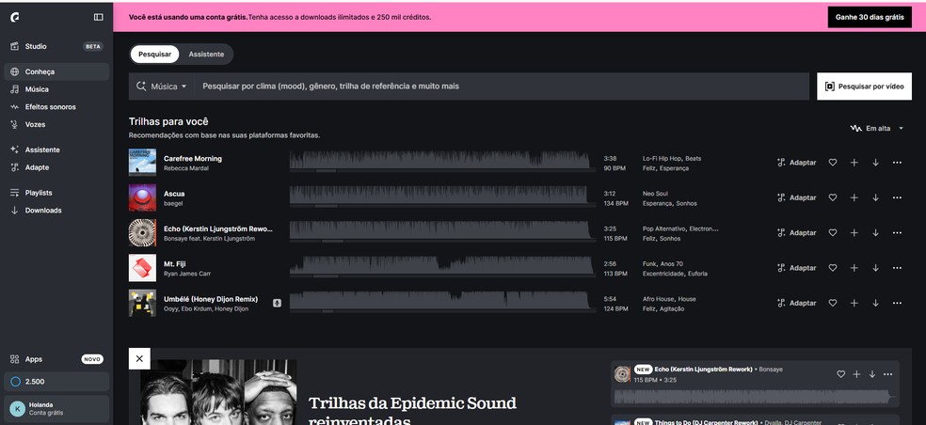926x425 pixels.
Task: Like Echo in the promo card
Action: (841, 374)
